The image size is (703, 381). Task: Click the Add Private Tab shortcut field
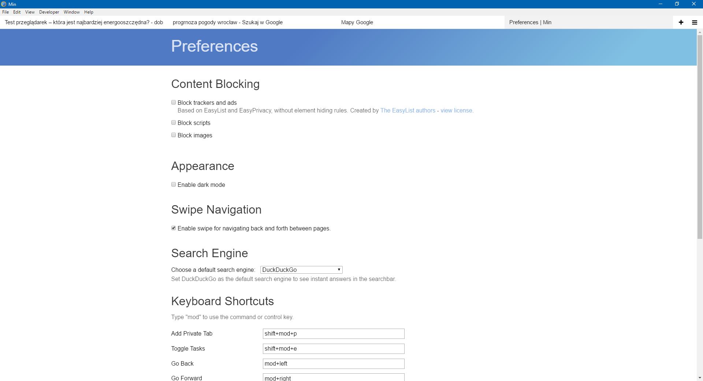(x=333, y=334)
